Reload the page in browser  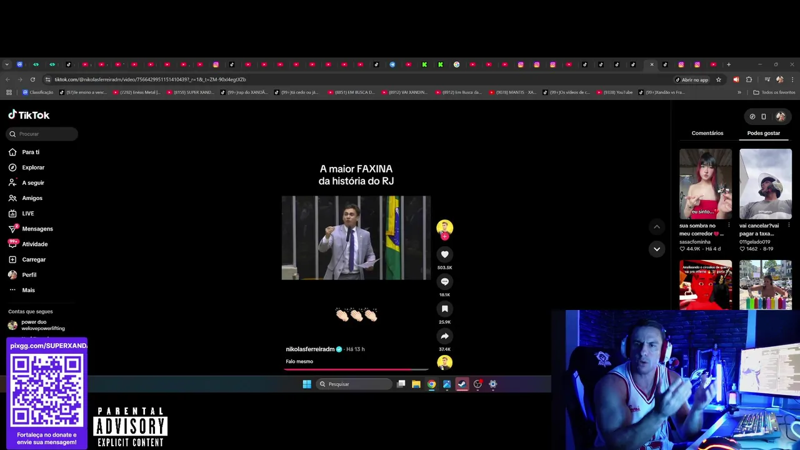pyautogui.click(x=32, y=79)
